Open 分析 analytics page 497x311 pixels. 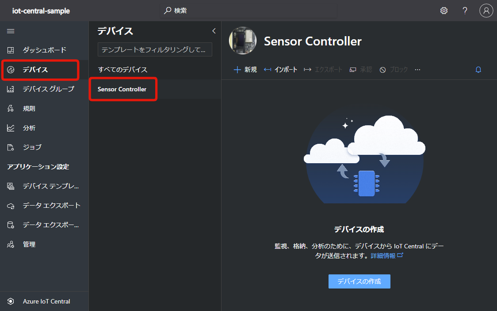(x=44, y=128)
